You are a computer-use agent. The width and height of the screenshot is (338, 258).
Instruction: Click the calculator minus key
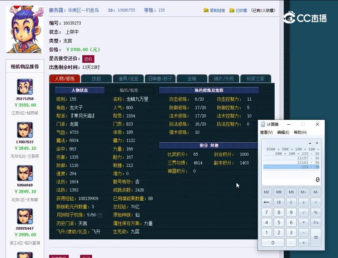tap(304, 233)
